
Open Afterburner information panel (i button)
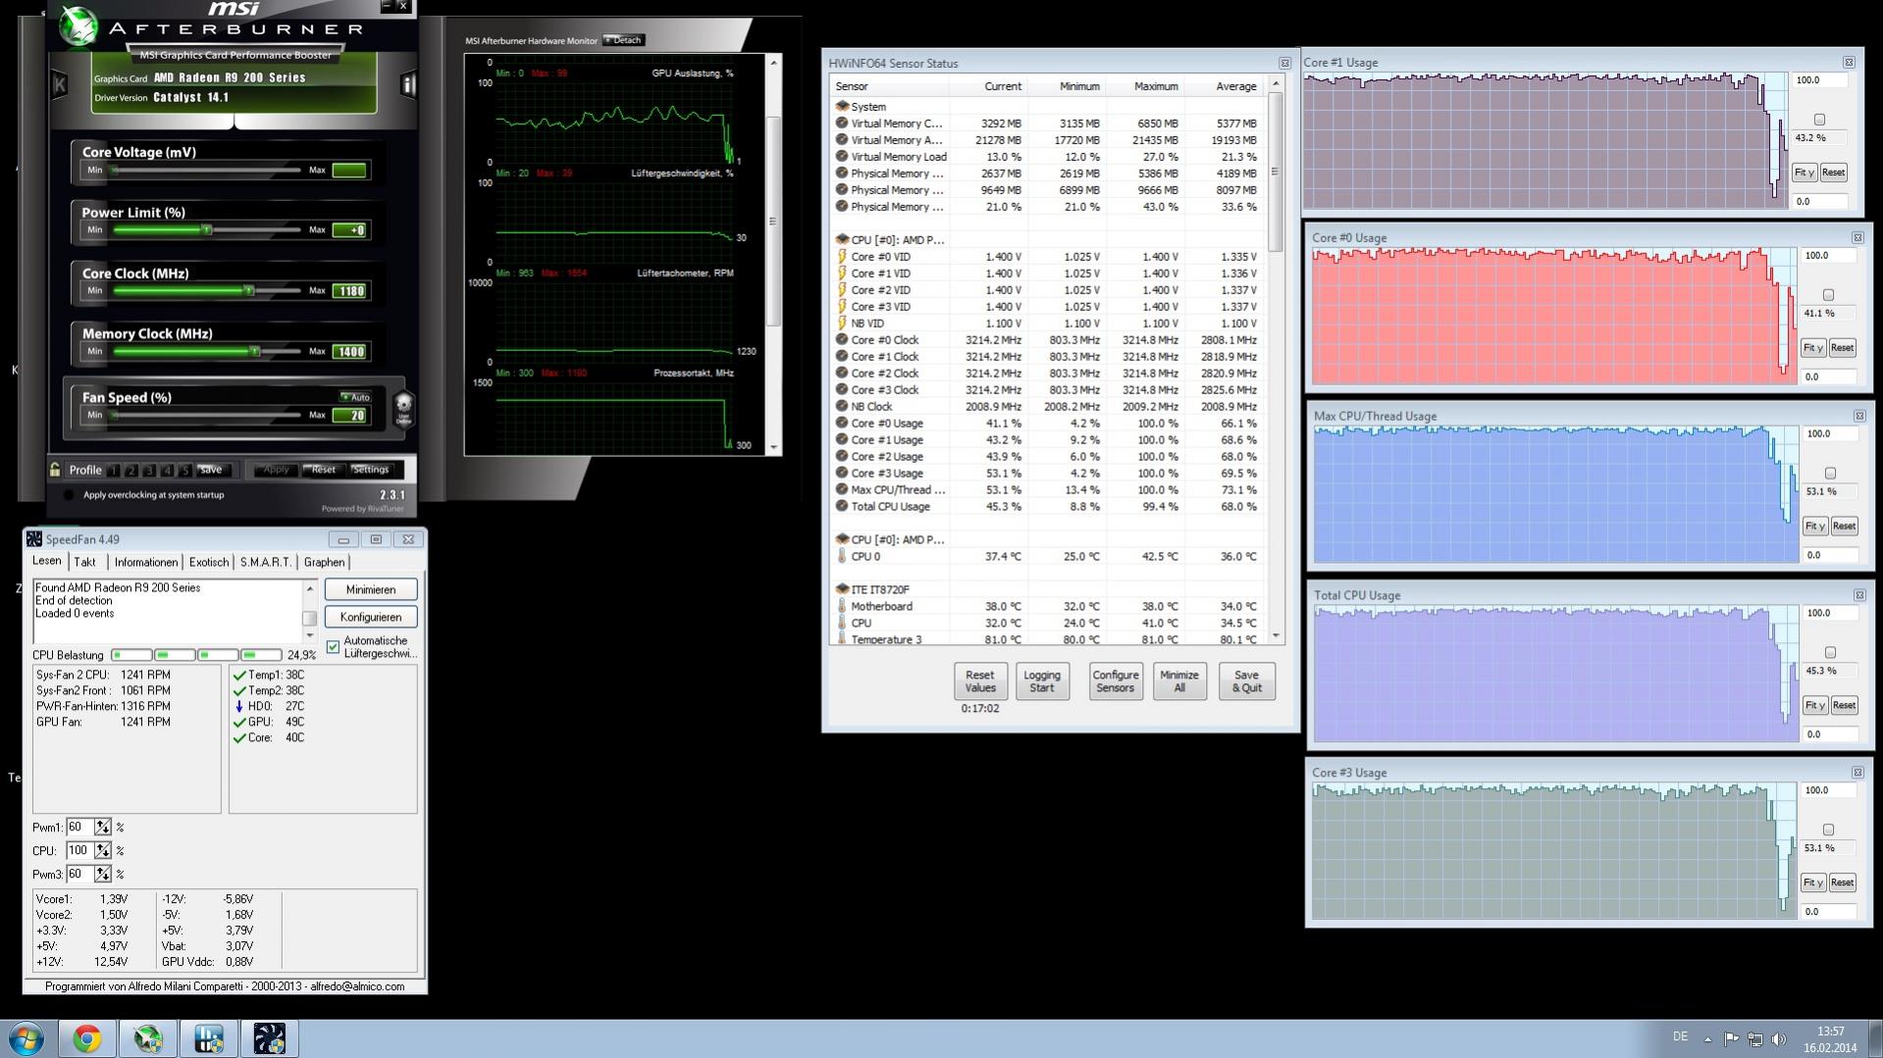click(x=408, y=84)
